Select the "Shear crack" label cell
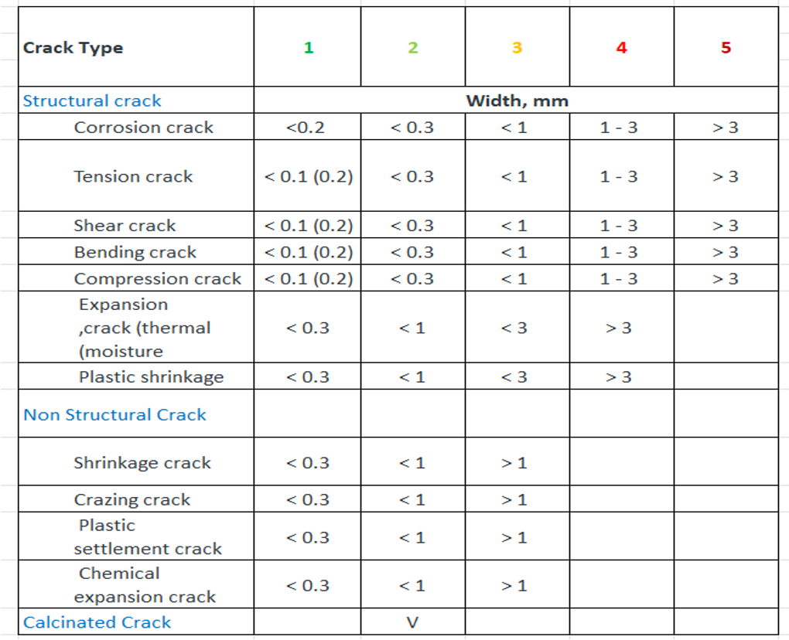The height and width of the screenshot is (640, 789). click(x=125, y=226)
